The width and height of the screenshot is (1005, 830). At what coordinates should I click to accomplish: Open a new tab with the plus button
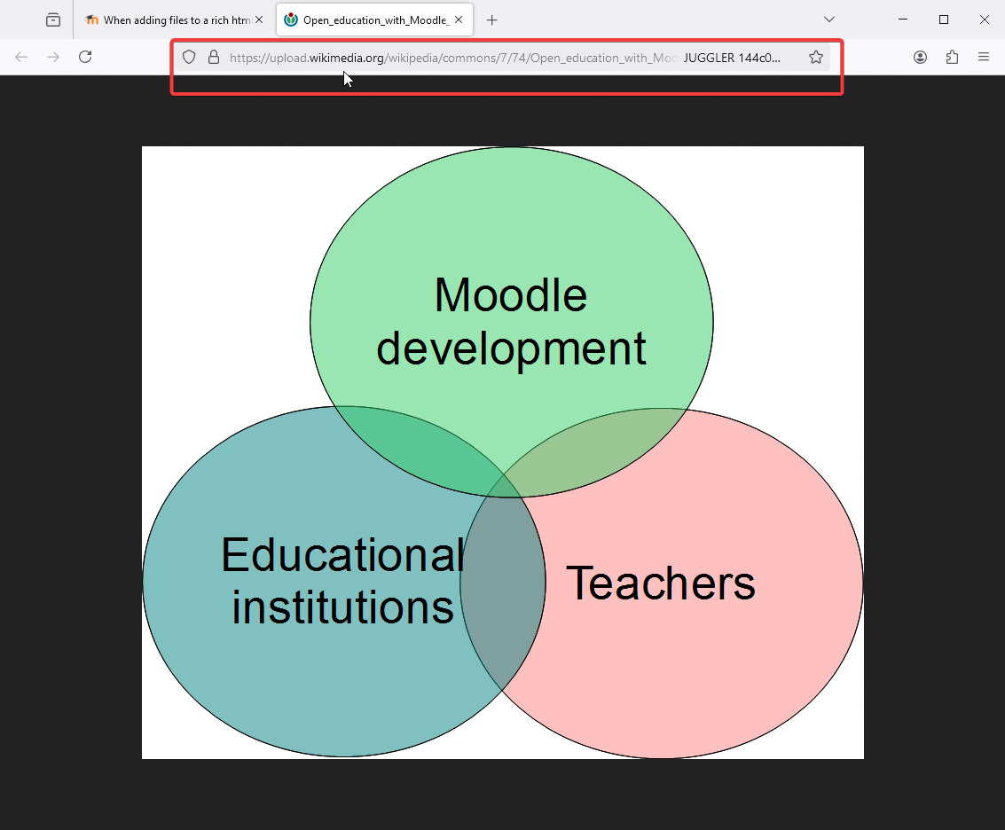[x=491, y=20]
